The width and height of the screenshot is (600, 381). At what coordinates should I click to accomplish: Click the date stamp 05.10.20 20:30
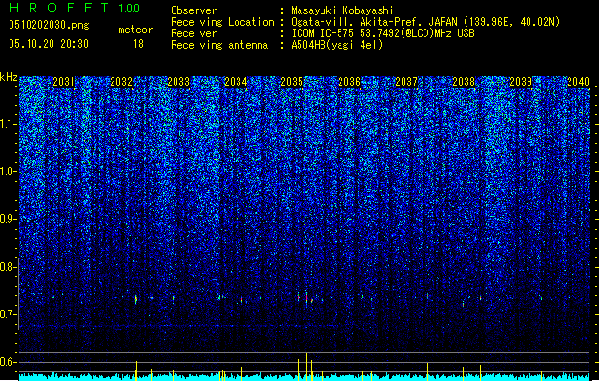pyautogui.click(x=49, y=44)
